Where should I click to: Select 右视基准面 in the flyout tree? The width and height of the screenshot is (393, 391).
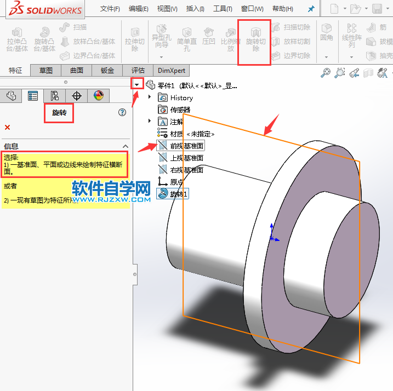pyautogui.click(x=181, y=170)
